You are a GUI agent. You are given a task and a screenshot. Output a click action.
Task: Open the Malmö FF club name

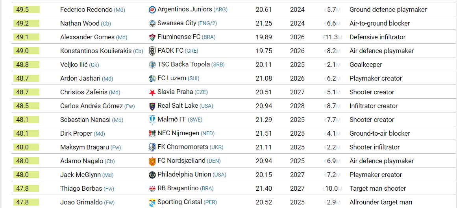[172, 120]
